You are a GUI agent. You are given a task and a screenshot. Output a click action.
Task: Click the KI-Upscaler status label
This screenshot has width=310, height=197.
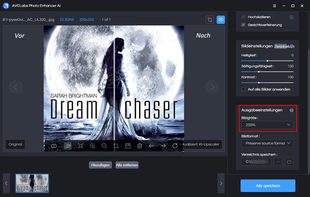[x=203, y=144]
